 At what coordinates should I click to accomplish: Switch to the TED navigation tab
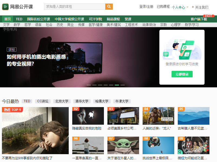(19, 19)
